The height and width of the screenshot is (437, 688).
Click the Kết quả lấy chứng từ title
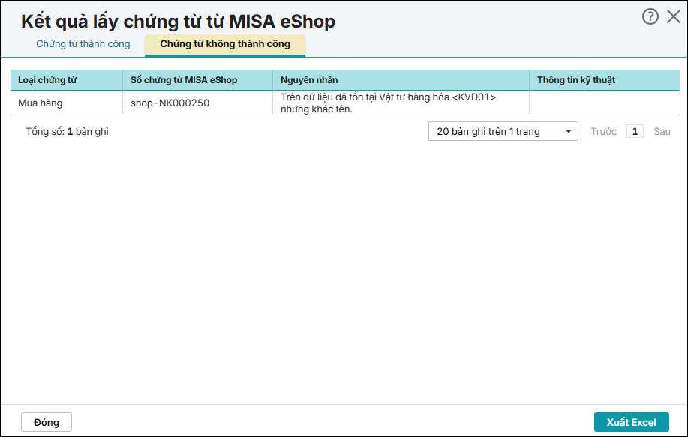pyautogui.click(x=178, y=21)
